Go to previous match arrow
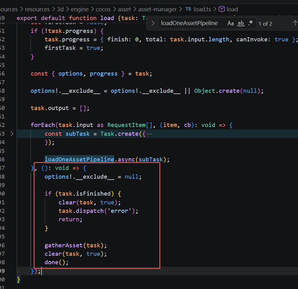 click(x=295, y=23)
